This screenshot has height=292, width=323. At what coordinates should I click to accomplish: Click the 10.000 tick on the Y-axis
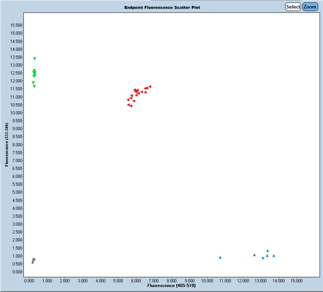pyautogui.click(x=15, y=113)
